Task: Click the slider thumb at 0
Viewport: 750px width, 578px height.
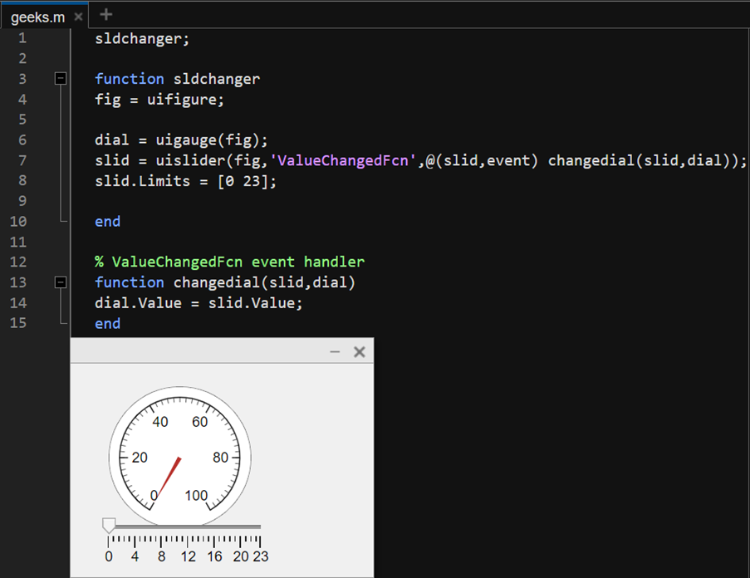Action: click(109, 525)
